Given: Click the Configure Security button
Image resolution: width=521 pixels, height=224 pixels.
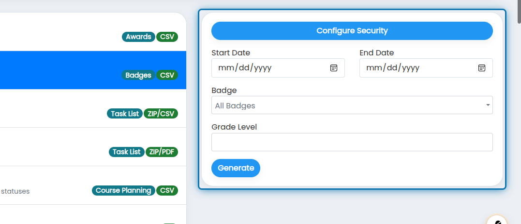Looking at the screenshot, I should click(352, 31).
